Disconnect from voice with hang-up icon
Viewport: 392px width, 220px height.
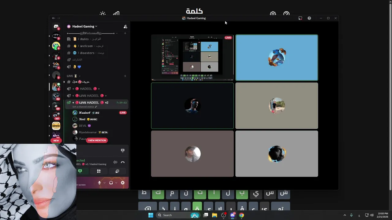(123, 162)
